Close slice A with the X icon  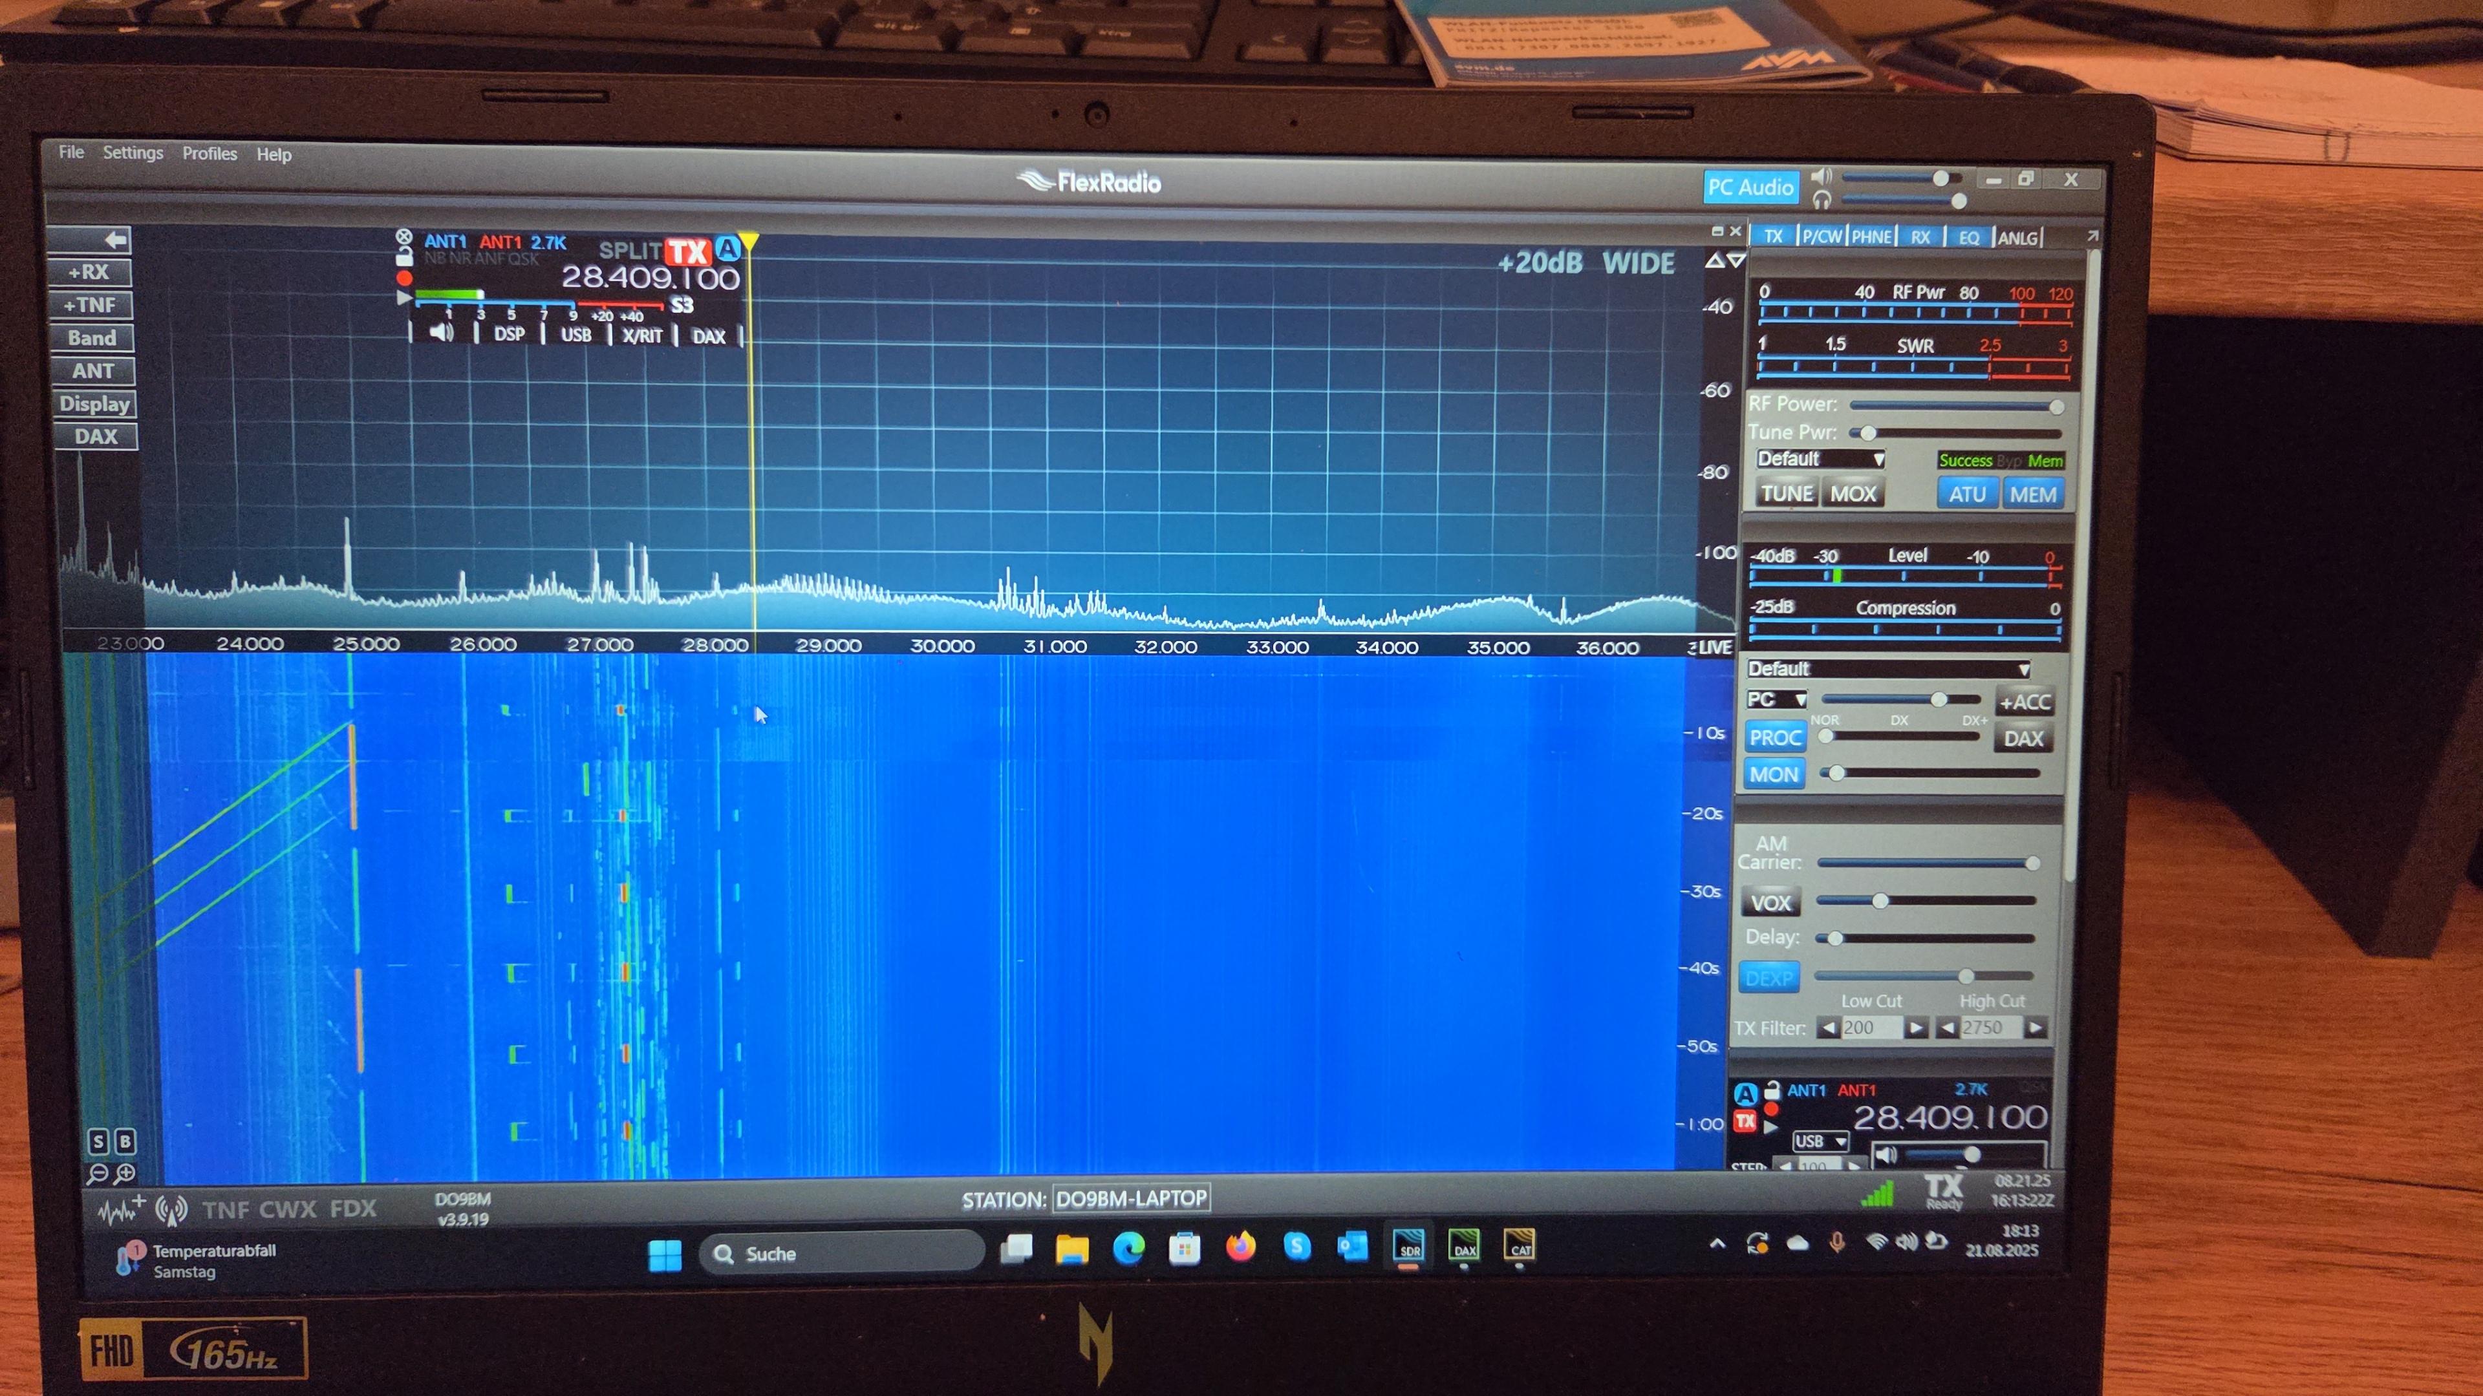pos(404,237)
